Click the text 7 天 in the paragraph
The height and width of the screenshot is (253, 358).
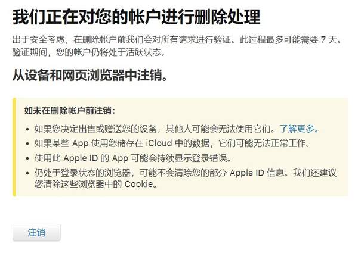(x=329, y=40)
